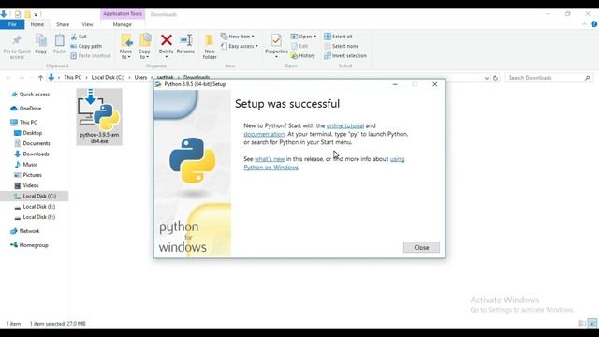Screen dimensions: 599x337
Task: Click Local Disk (C:) breadcrumb in address bar
Action: coord(108,77)
